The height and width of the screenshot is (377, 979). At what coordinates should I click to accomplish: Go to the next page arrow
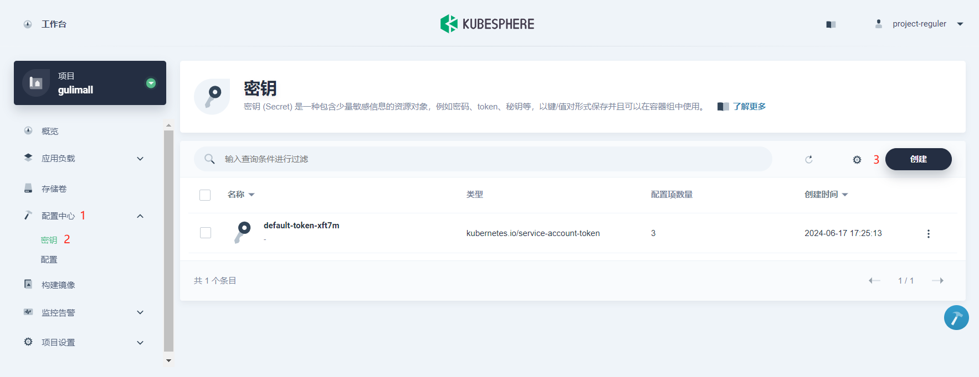tap(937, 281)
